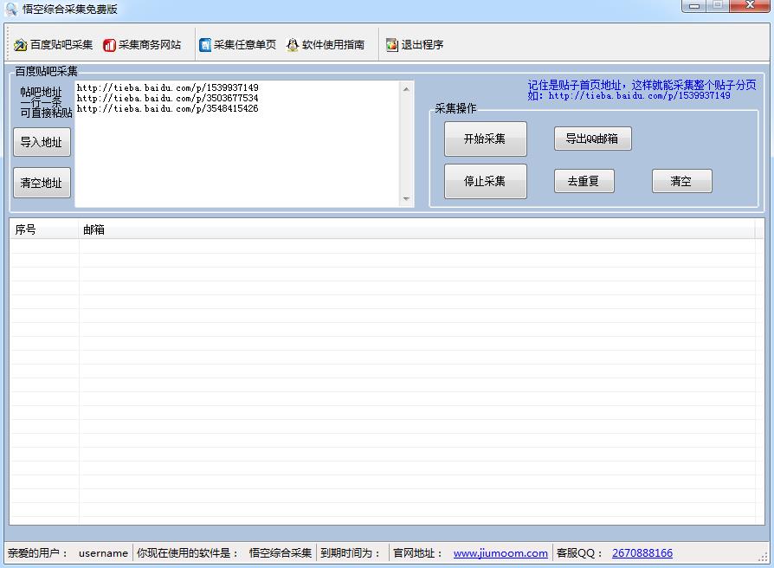Image resolution: width=774 pixels, height=568 pixels.
Task: Click 悟空综合采集 status bar entry
Action: point(281,553)
